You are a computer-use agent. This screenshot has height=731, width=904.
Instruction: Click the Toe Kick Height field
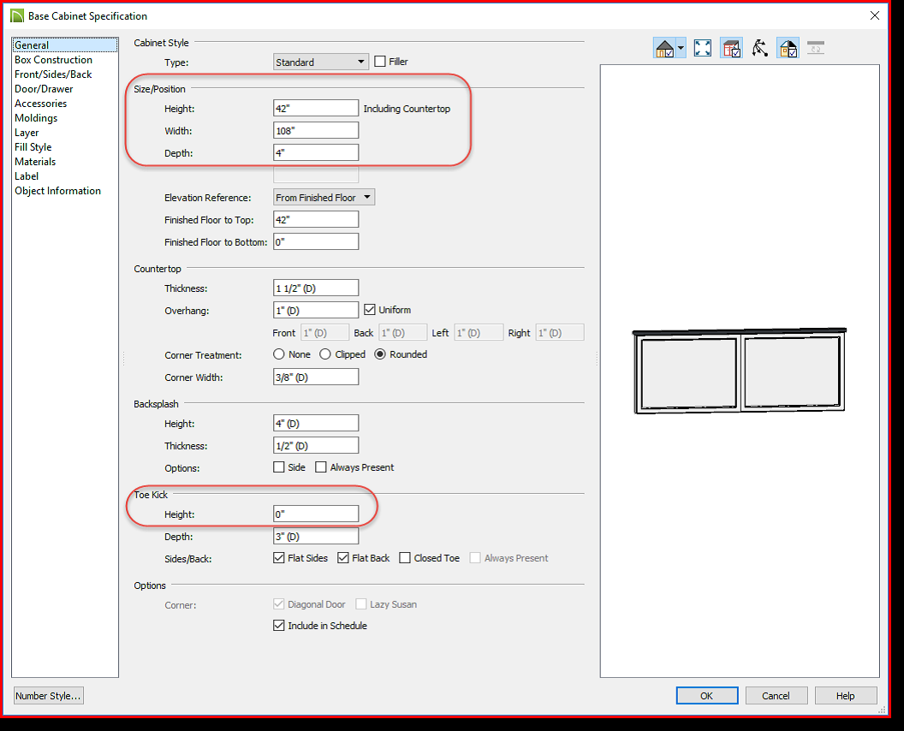(316, 514)
